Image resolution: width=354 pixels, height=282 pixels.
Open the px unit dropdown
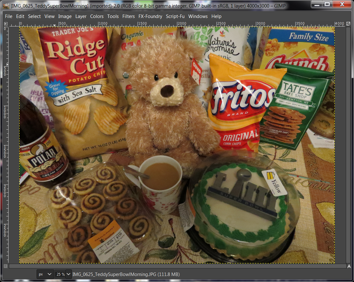point(45,274)
